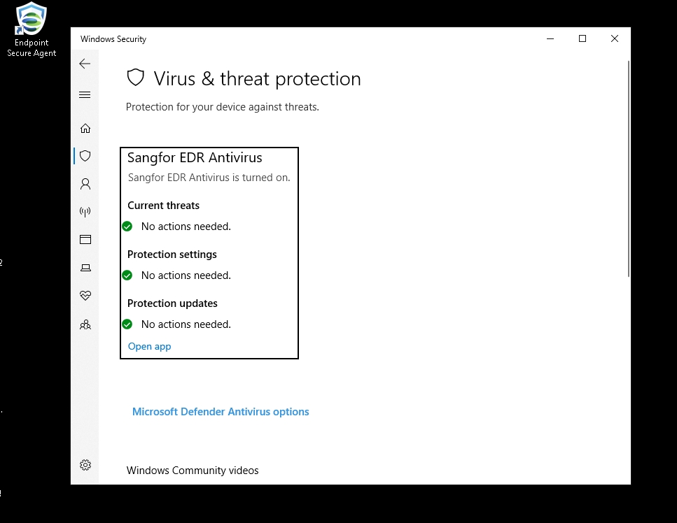The width and height of the screenshot is (677, 523).
Task: Open Account protection via the person icon
Action: [85, 184]
